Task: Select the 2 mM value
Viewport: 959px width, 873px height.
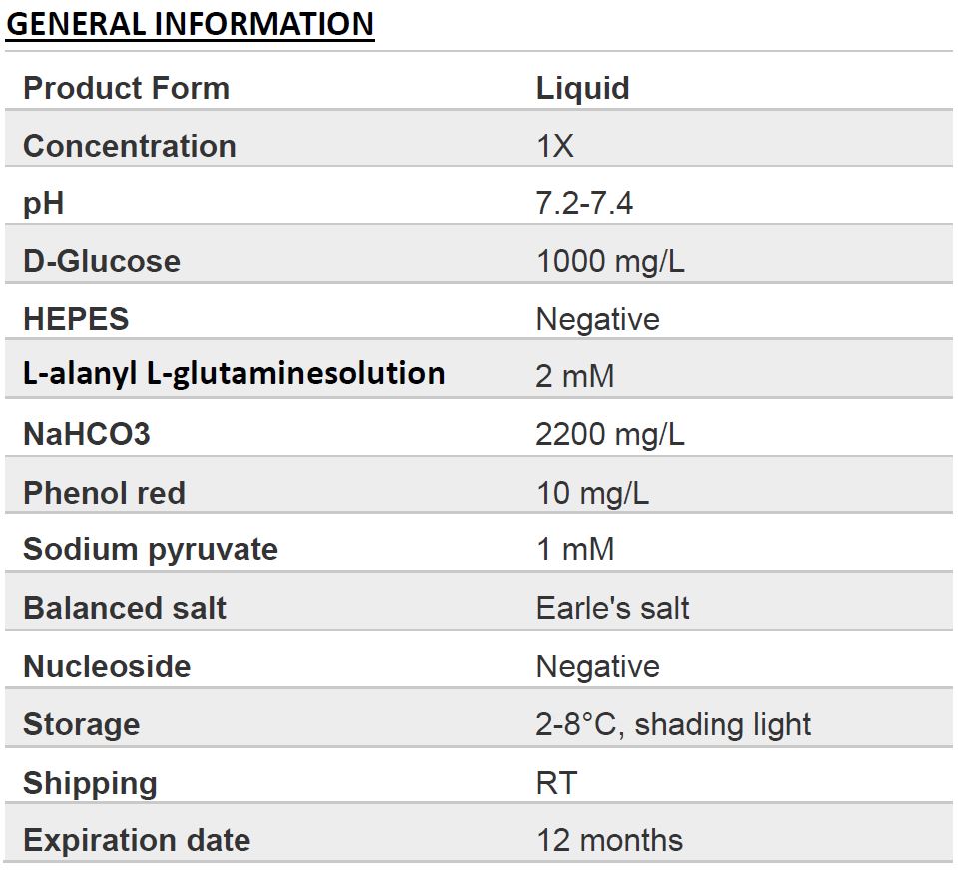Action: tap(574, 376)
